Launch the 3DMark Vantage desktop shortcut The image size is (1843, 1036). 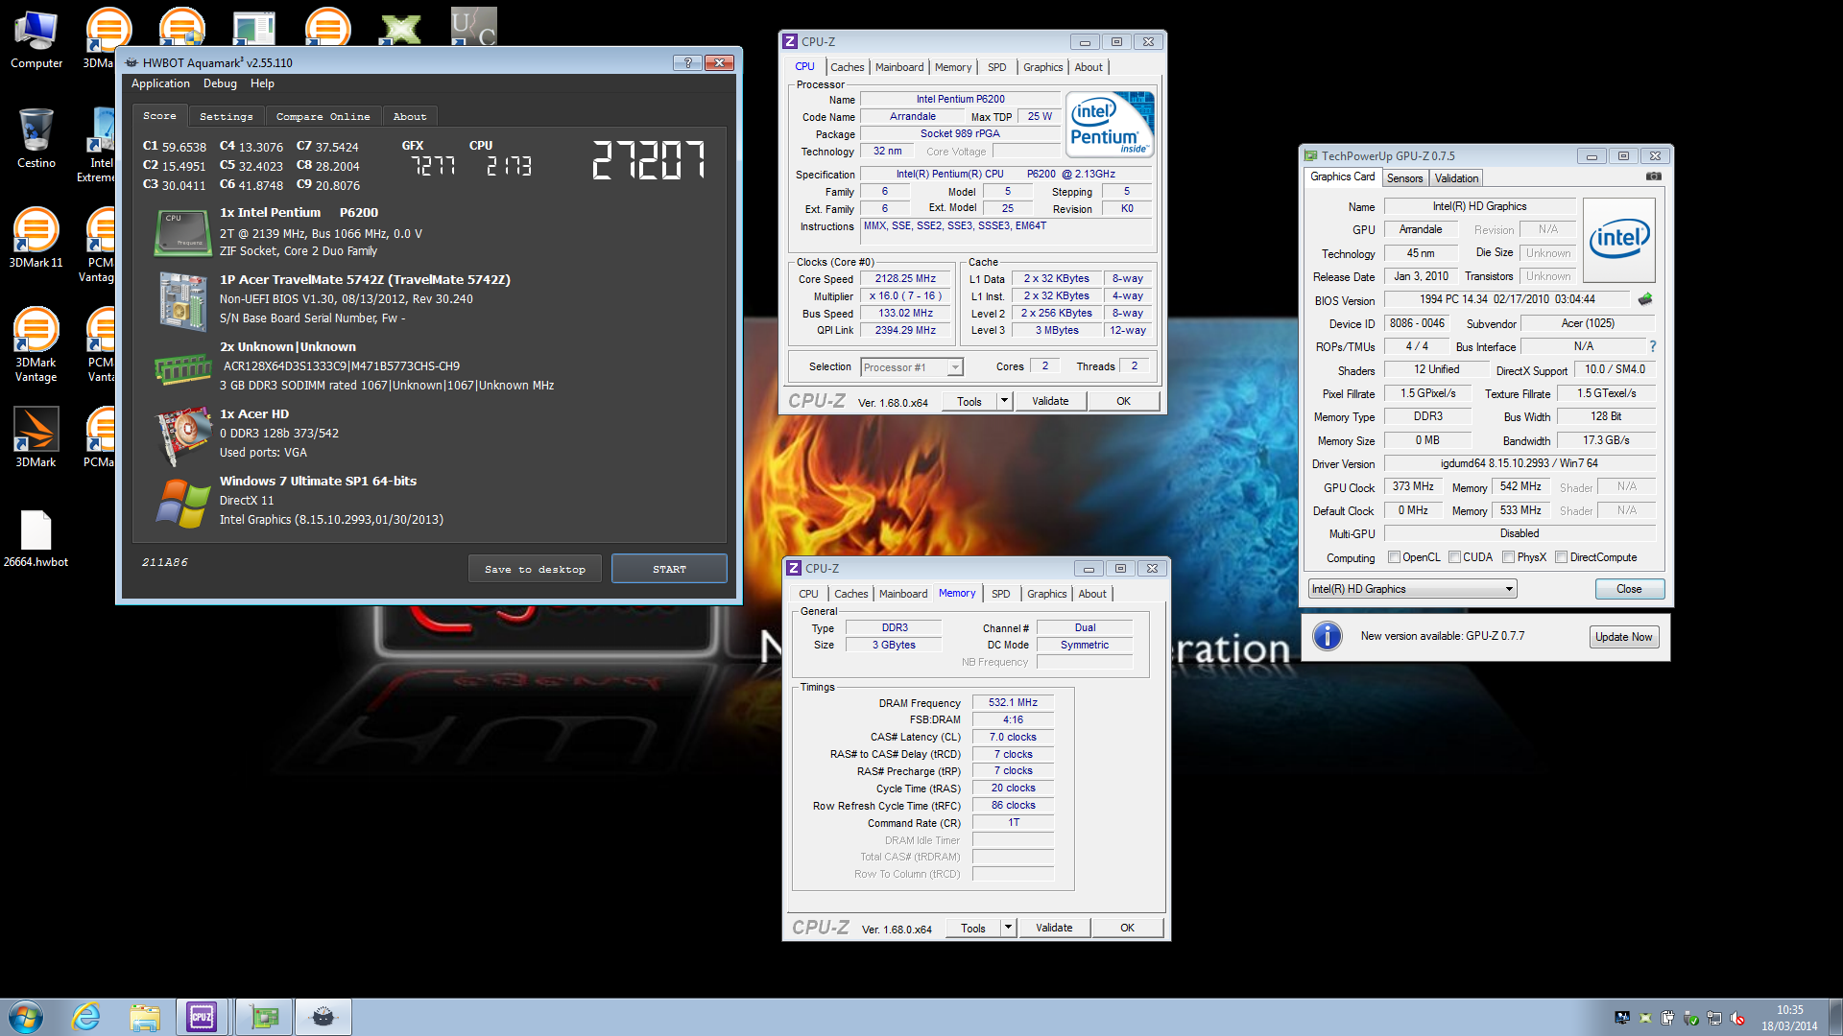click(x=36, y=345)
